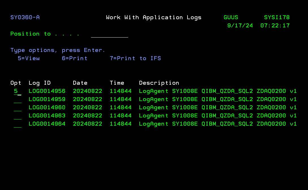
Task: Click the time 114844 in LOG0014959 row
Action: point(120,99)
